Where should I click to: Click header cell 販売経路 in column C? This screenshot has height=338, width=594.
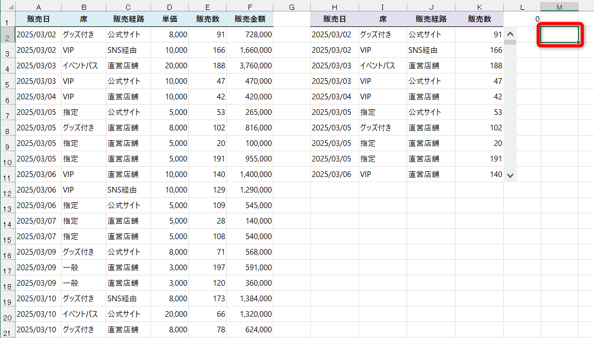point(128,19)
